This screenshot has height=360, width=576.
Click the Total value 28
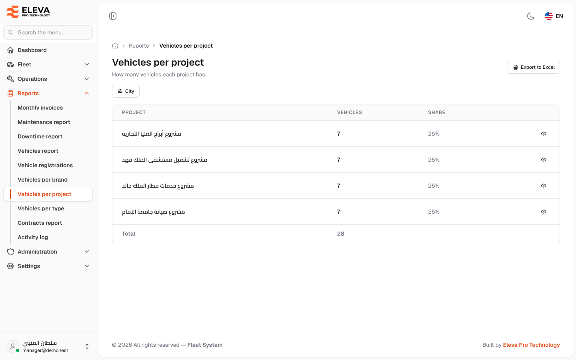tap(340, 234)
